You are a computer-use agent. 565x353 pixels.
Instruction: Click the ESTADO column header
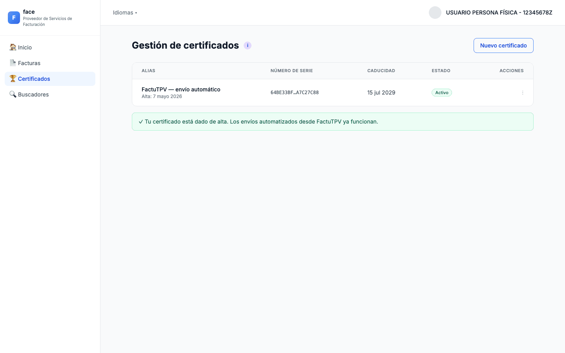(x=441, y=71)
